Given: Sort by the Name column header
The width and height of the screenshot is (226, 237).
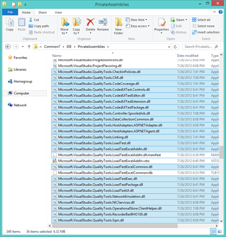Looking at the screenshot, I should (x=57, y=56).
